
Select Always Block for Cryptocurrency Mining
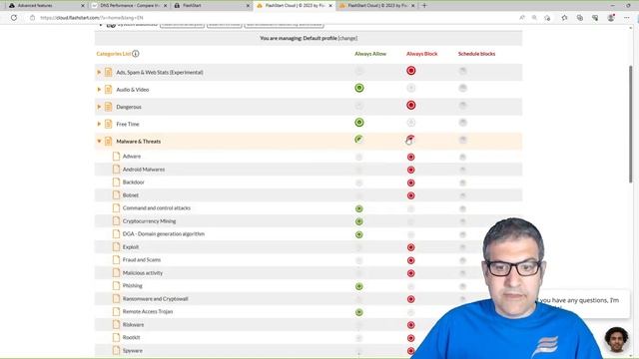coord(410,221)
